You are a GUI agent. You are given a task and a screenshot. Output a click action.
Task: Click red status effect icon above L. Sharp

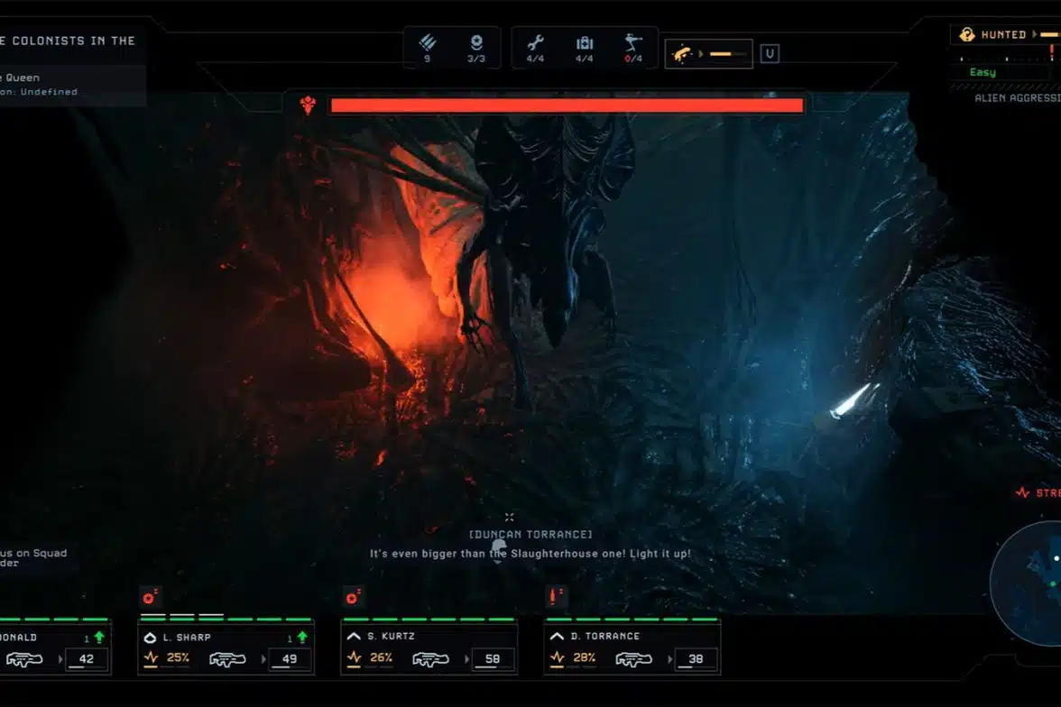coord(150,597)
